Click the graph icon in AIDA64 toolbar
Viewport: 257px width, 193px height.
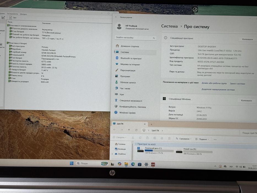click(x=3, y=17)
